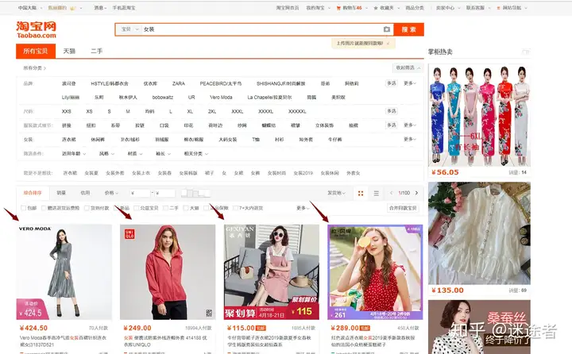Click QR code icon on Uniqlo product image
572x354 pixels.
209,313
